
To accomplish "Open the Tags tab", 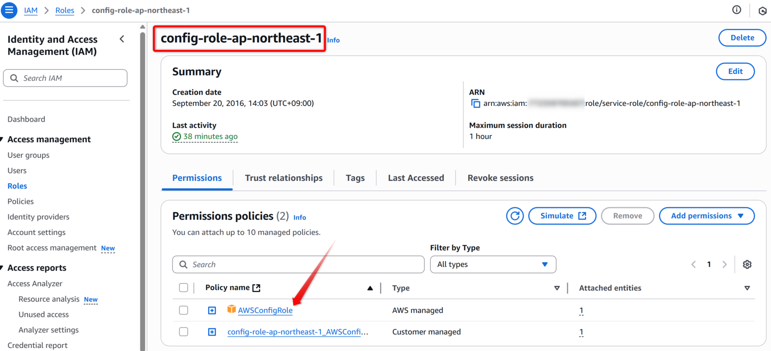I will (x=355, y=178).
